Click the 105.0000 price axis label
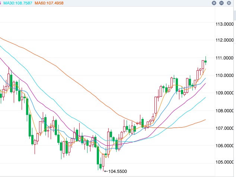Screen dimensions: 236x177 tap(225, 163)
